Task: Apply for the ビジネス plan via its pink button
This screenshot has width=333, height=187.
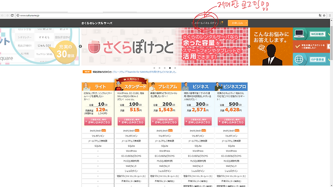Action: coord(198,121)
